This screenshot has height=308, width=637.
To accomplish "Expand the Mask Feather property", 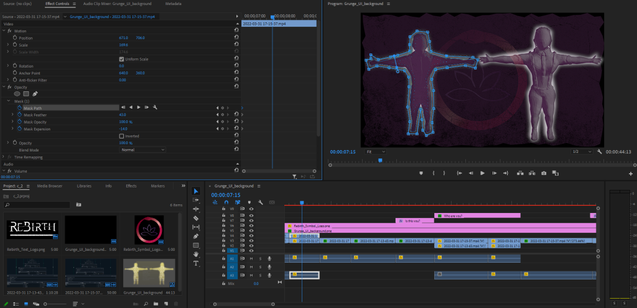I will tap(12, 115).
